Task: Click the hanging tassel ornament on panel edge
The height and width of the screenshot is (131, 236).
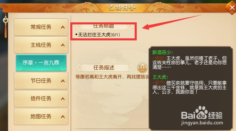Action: click(6, 25)
